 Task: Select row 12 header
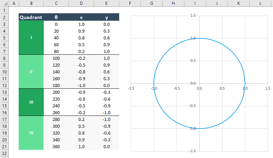pos(4,86)
